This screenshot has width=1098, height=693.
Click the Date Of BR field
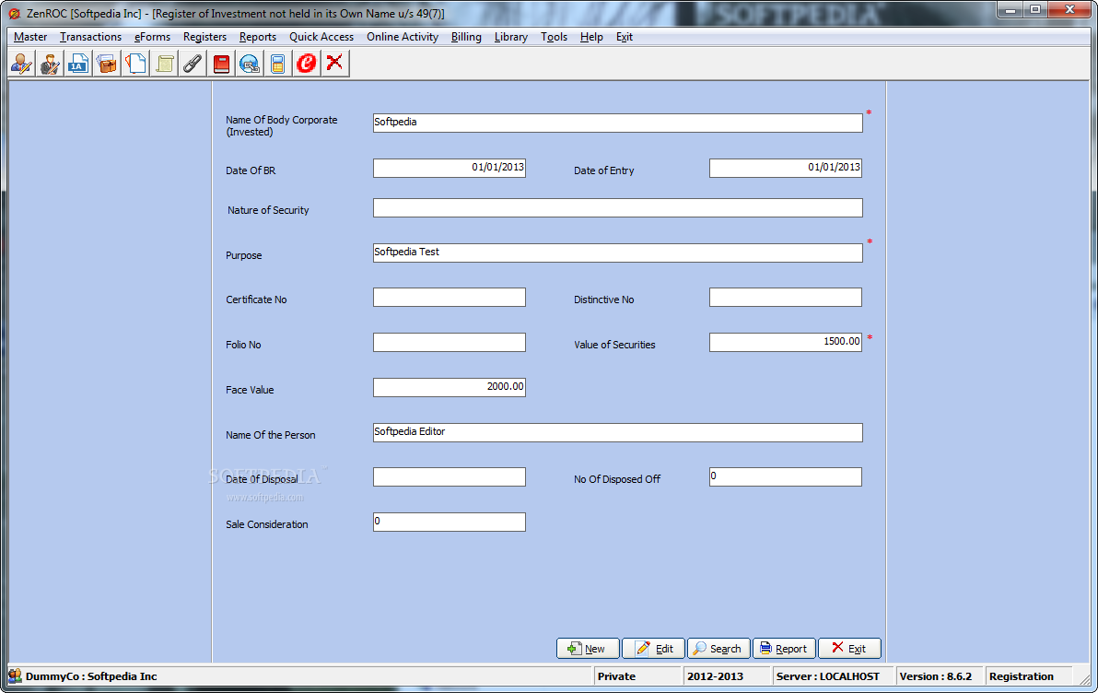[x=450, y=168]
